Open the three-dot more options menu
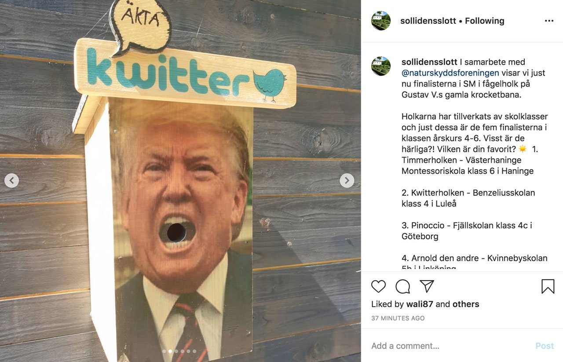 pyautogui.click(x=549, y=21)
